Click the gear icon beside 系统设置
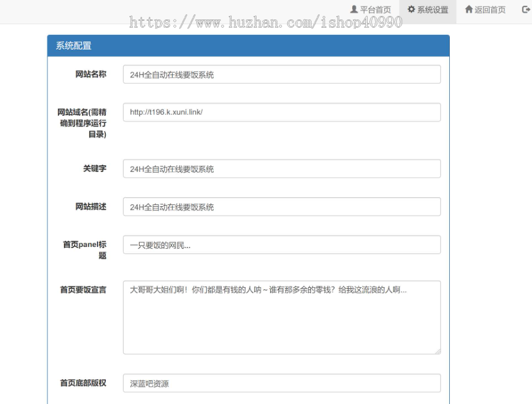This screenshot has height=404, width=532. (411, 9)
